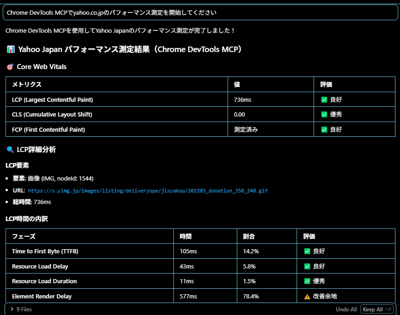Click the bar chart emoji beside Yahoo Japan heading
Image resolution: width=400 pixels, height=315 pixels.
coord(11,49)
